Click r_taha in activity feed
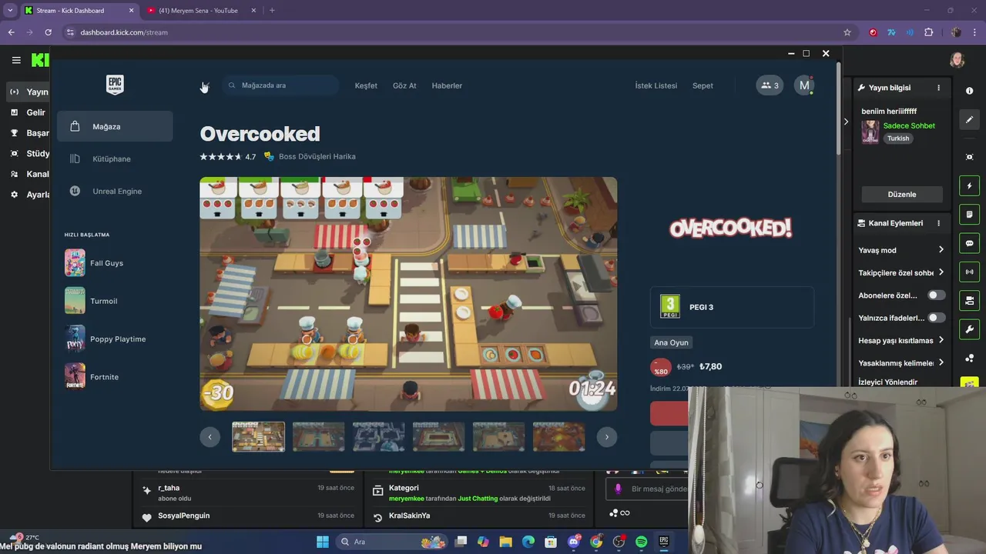The width and height of the screenshot is (986, 554). click(169, 488)
